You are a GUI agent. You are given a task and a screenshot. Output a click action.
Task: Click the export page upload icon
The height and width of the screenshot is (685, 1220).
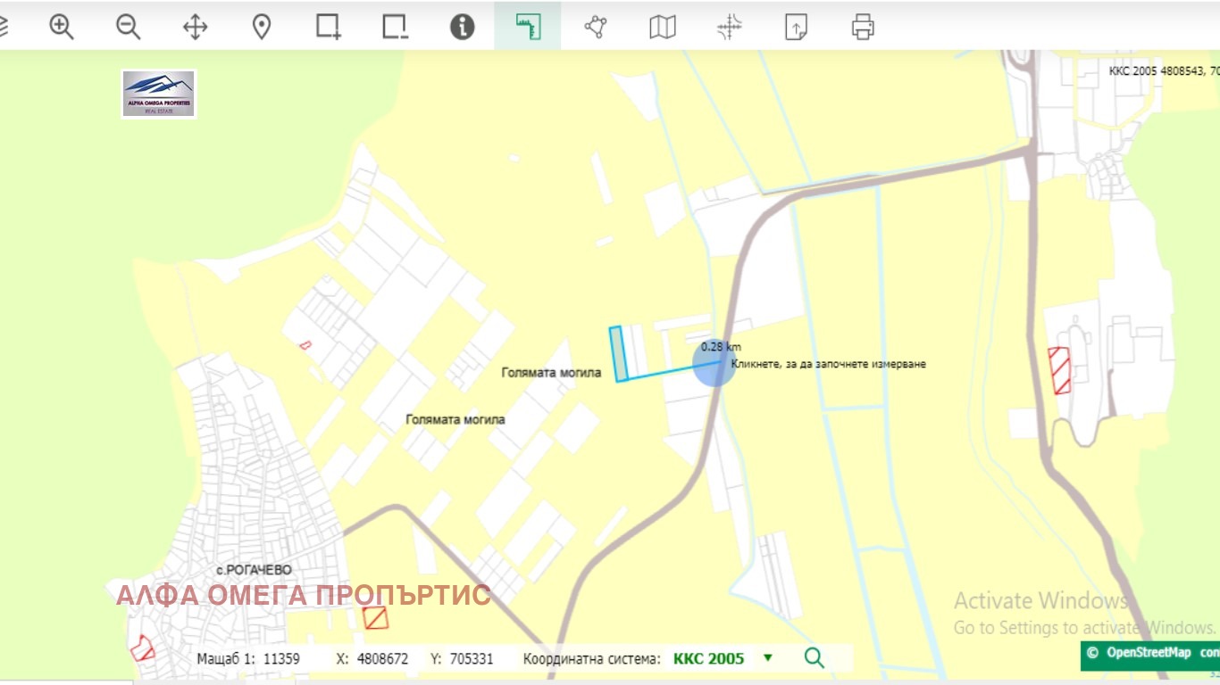point(795,27)
